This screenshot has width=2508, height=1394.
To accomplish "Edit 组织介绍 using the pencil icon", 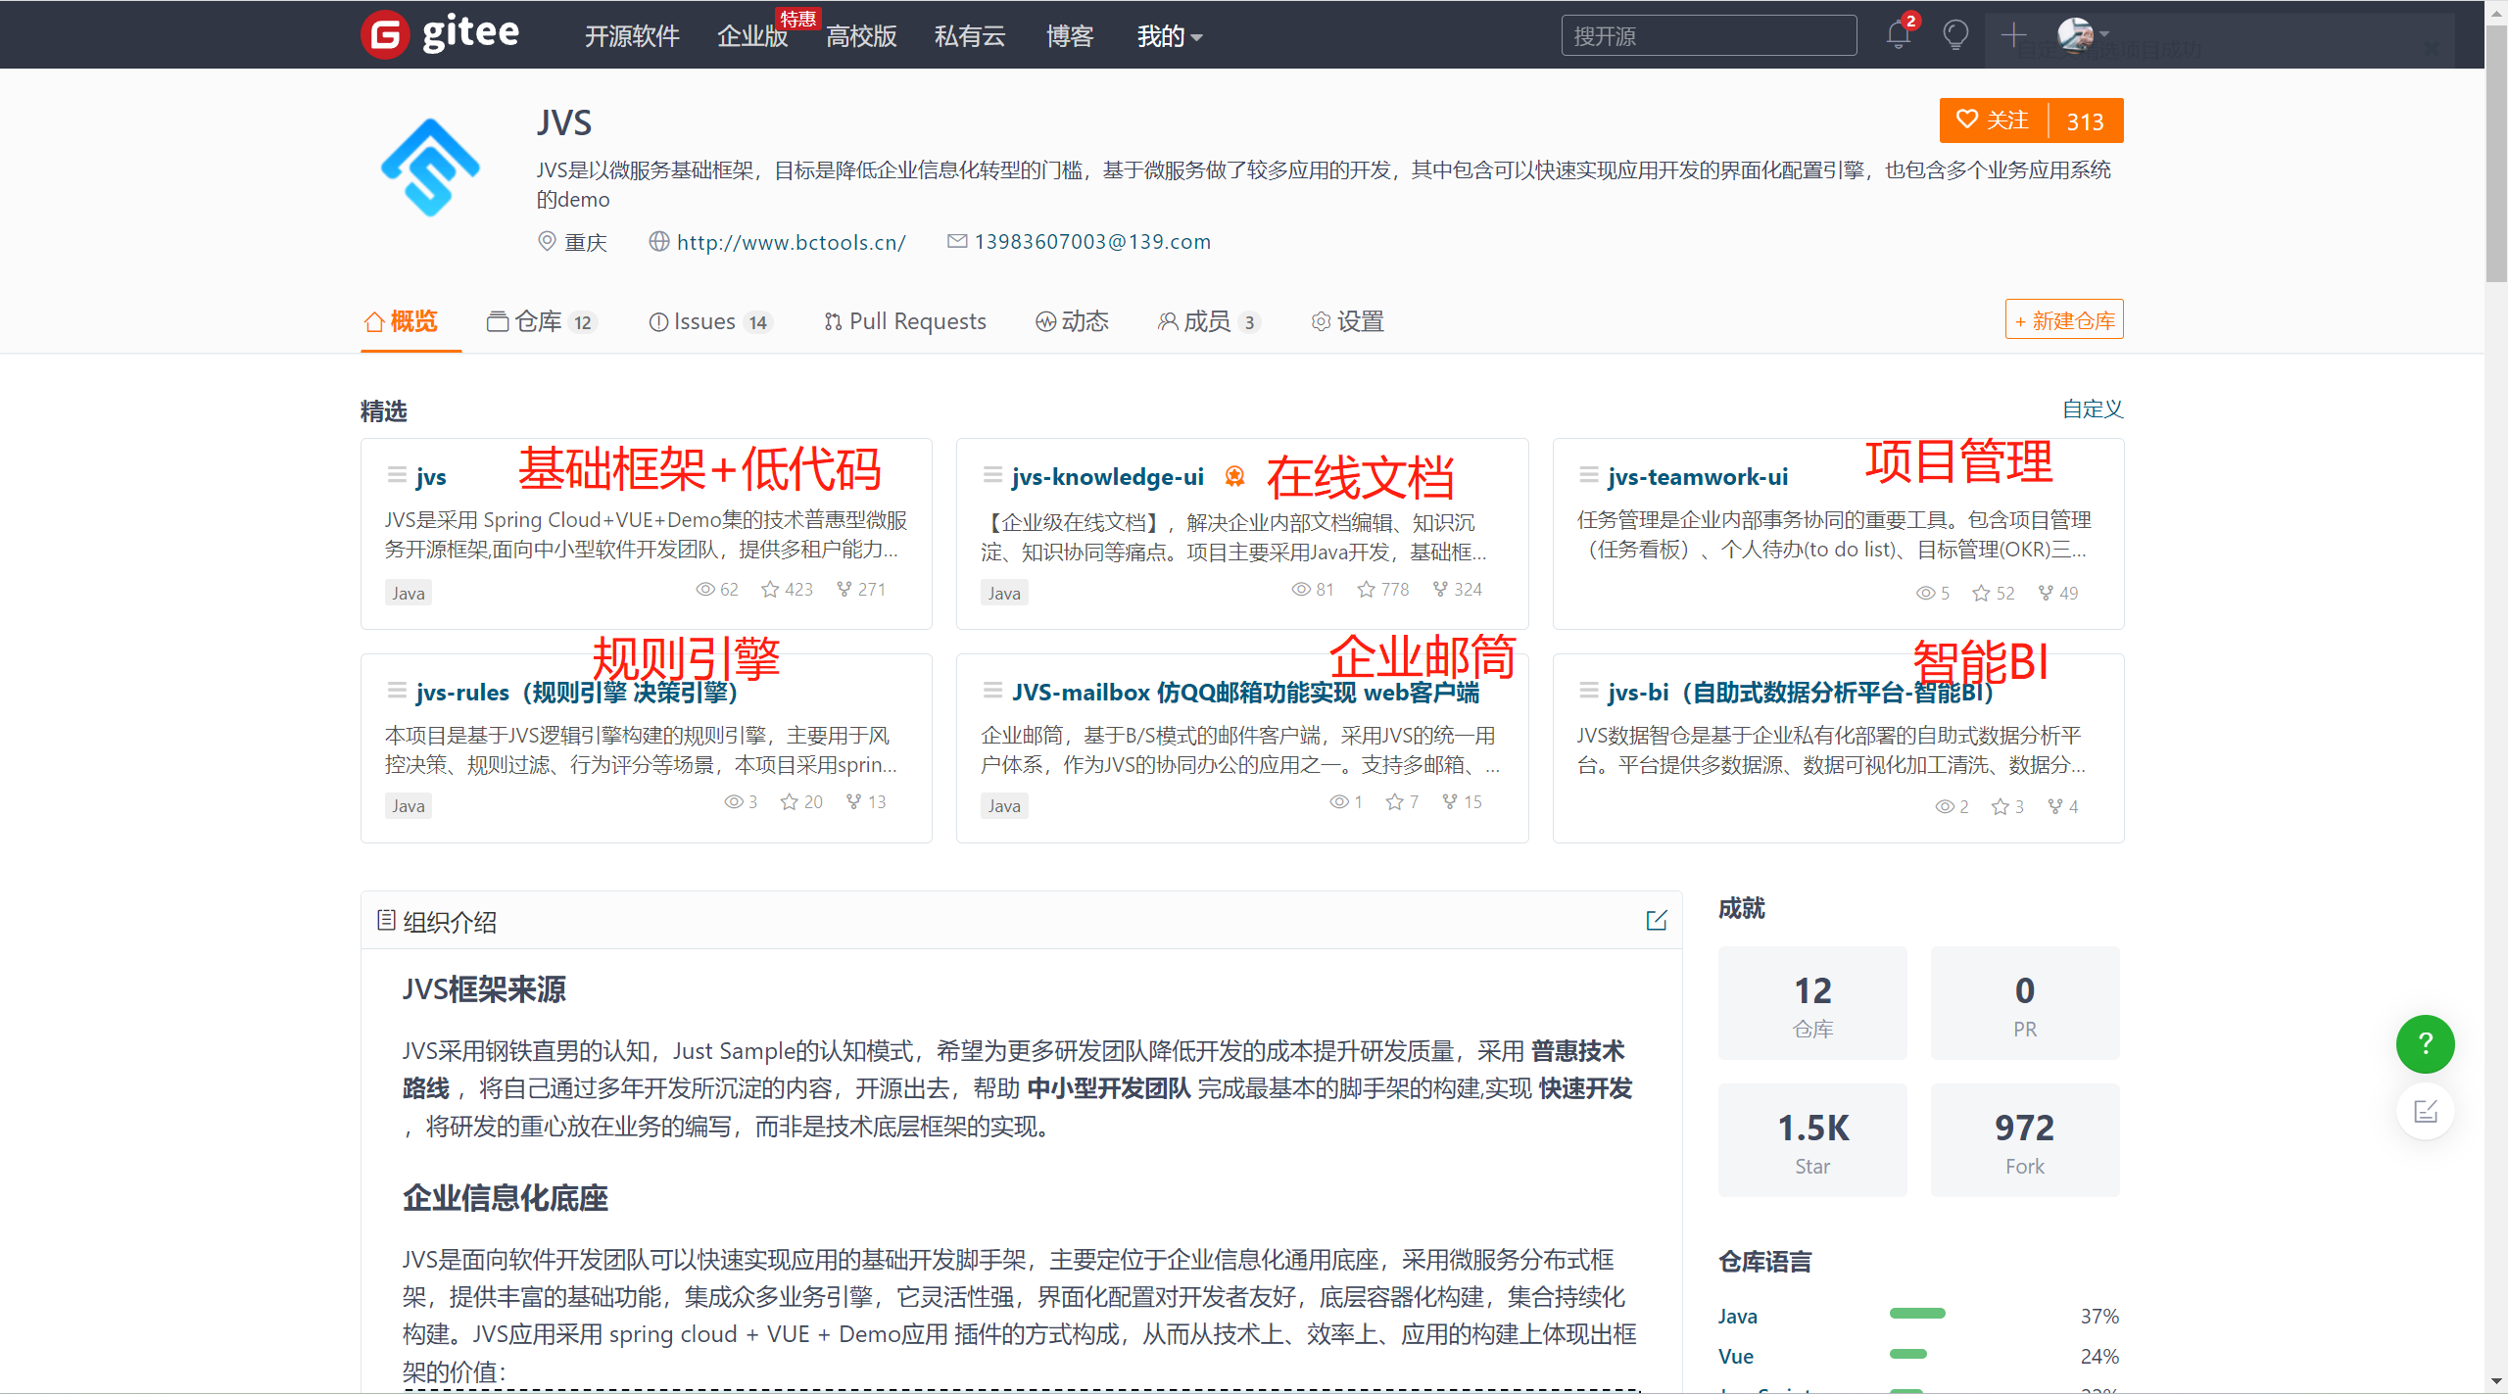I will click(x=1657, y=920).
